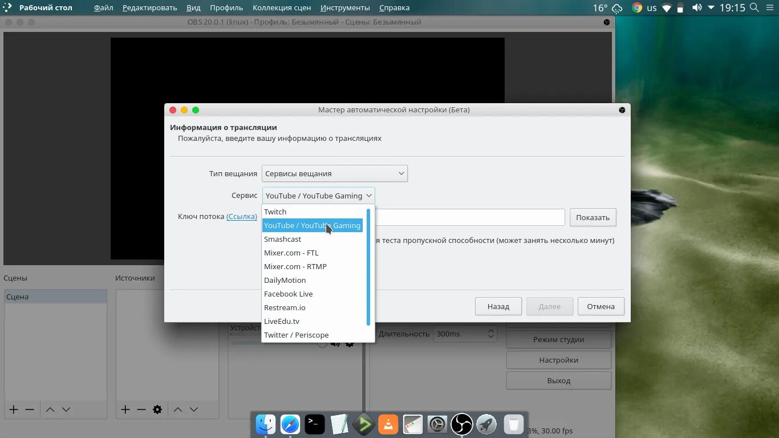
Task: Click the OBS Studio icon in the dock
Action: point(462,424)
